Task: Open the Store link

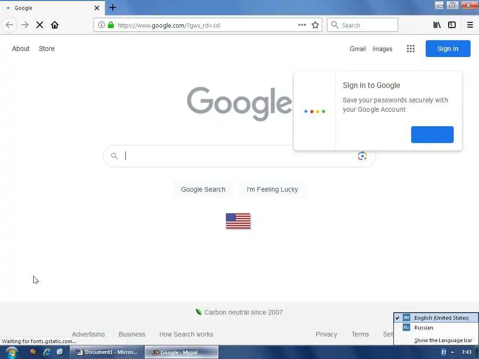Action: [47, 49]
